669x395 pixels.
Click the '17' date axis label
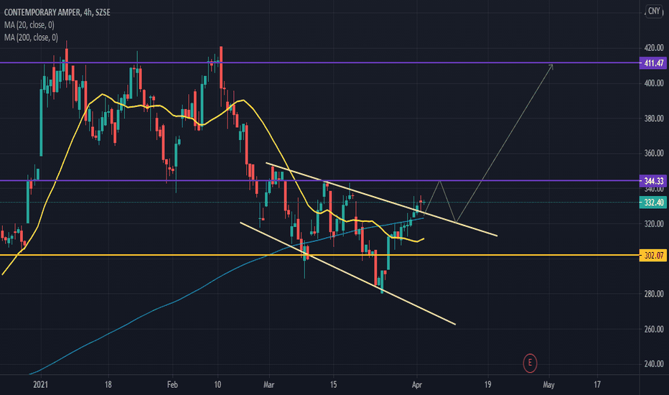pyautogui.click(x=597, y=385)
